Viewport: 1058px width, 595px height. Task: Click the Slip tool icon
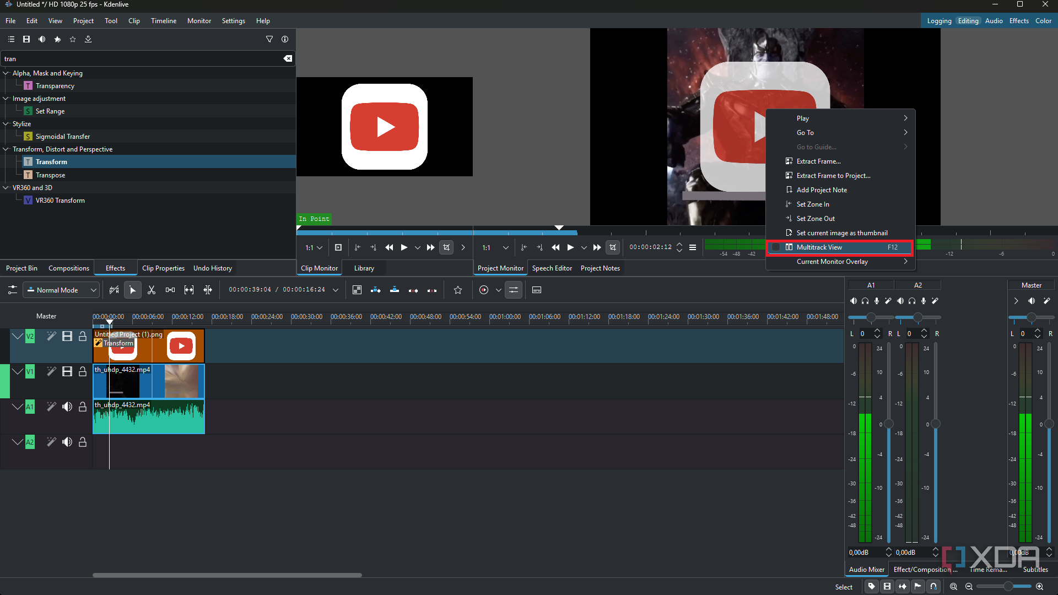[189, 290]
